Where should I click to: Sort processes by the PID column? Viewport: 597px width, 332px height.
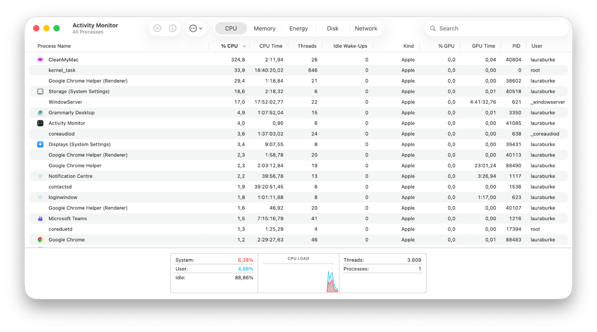[x=515, y=46]
